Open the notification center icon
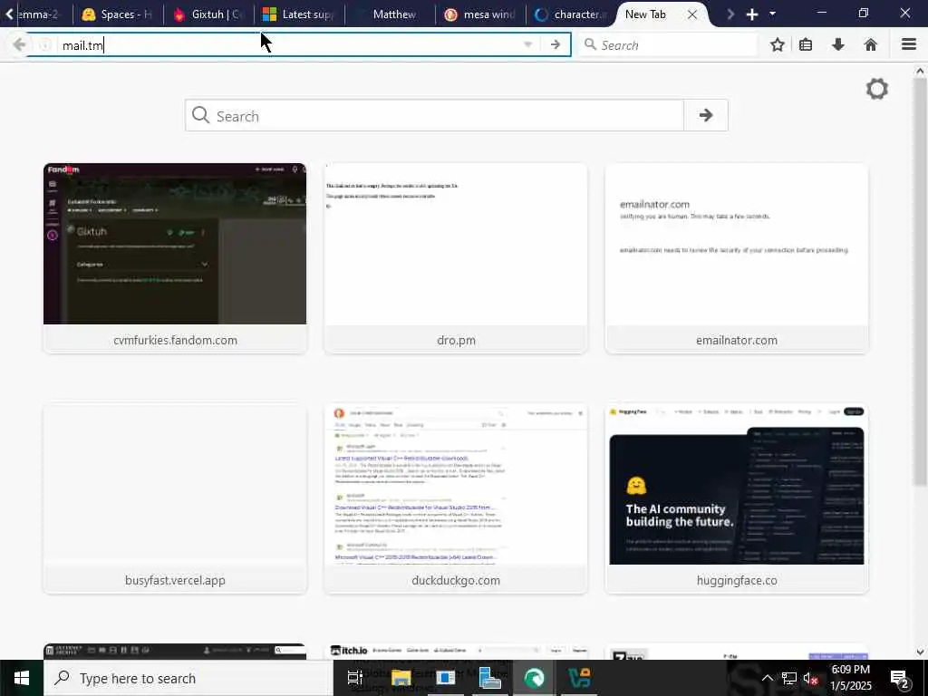 point(900,680)
